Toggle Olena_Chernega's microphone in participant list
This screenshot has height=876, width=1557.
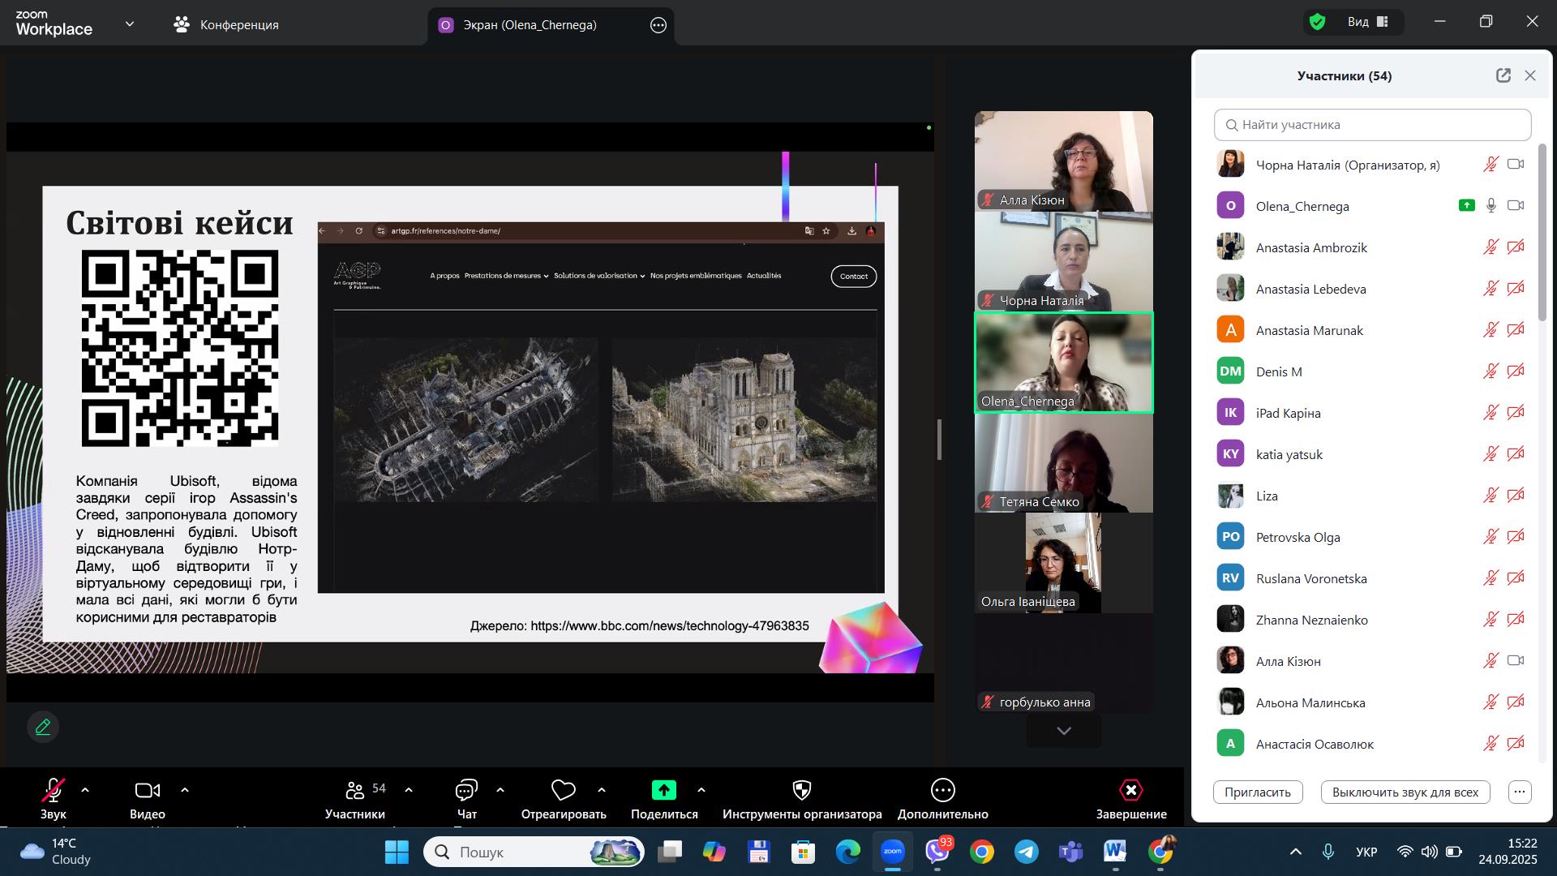tap(1491, 206)
